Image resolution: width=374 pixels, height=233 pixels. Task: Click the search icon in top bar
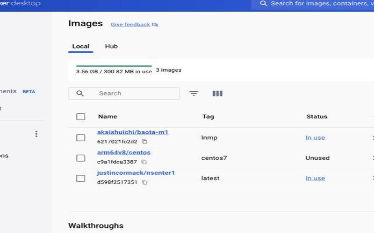tap(264, 4)
